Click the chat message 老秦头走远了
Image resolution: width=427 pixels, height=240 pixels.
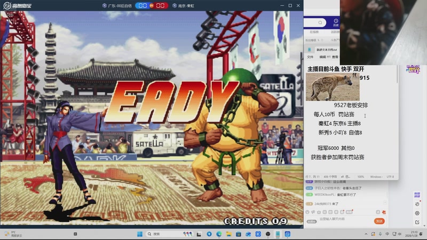pos(352,188)
